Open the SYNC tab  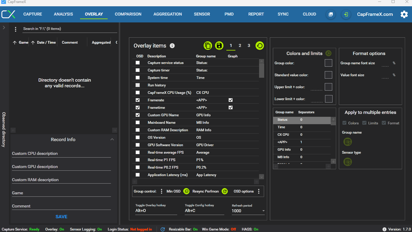(283, 14)
